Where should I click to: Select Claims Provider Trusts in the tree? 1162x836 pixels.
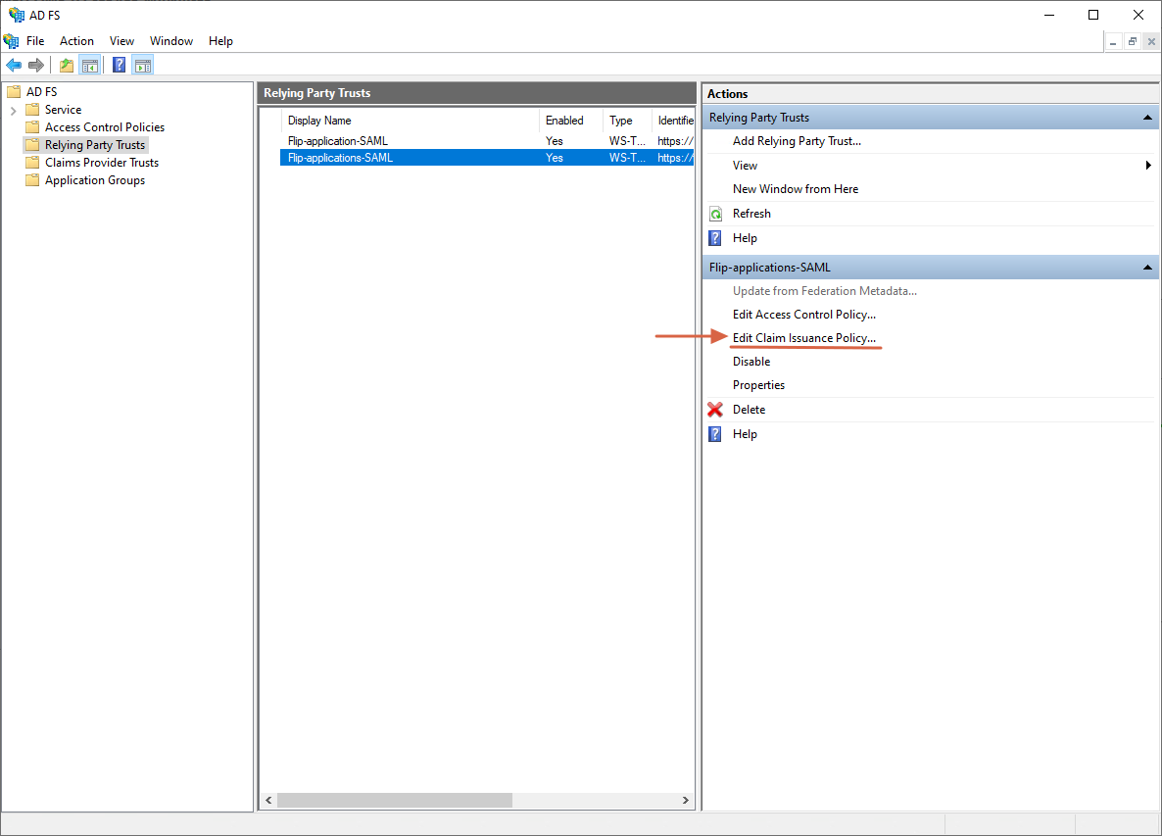102,163
